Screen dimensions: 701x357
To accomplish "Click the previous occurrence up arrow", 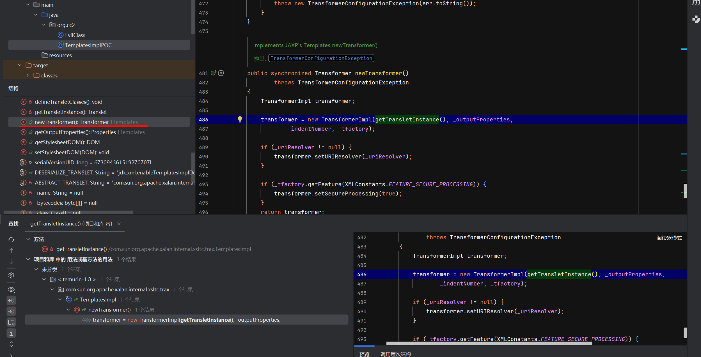I will (11, 251).
